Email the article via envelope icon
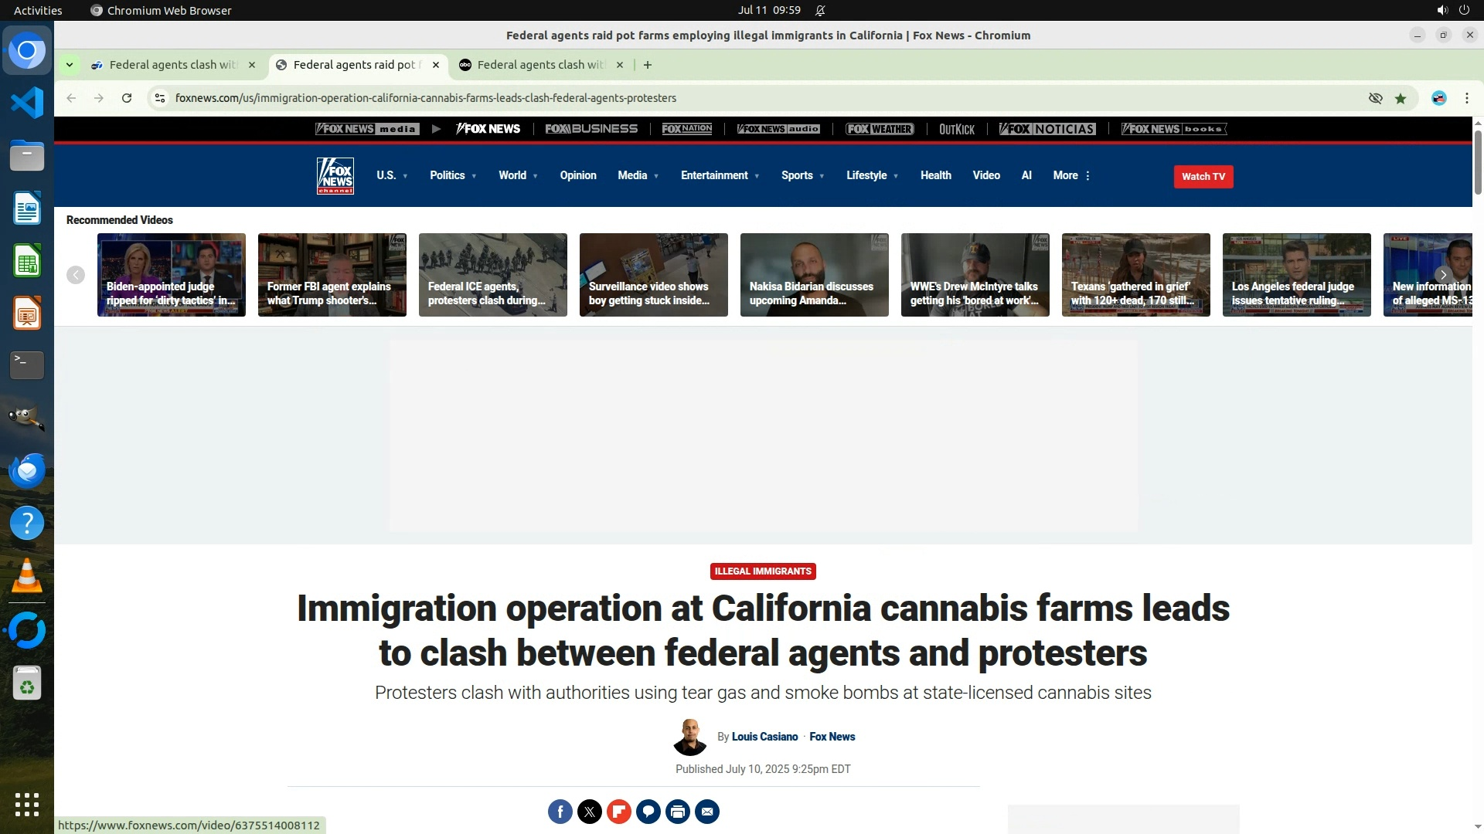The height and width of the screenshot is (834, 1484). (x=707, y=812)
